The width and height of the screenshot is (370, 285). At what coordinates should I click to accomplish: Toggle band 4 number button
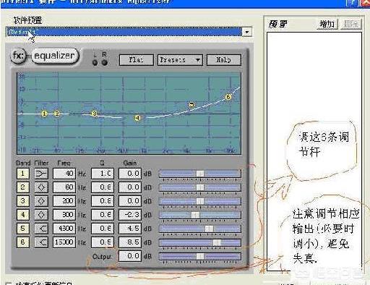pyautogui.click(x=23, y=215)
